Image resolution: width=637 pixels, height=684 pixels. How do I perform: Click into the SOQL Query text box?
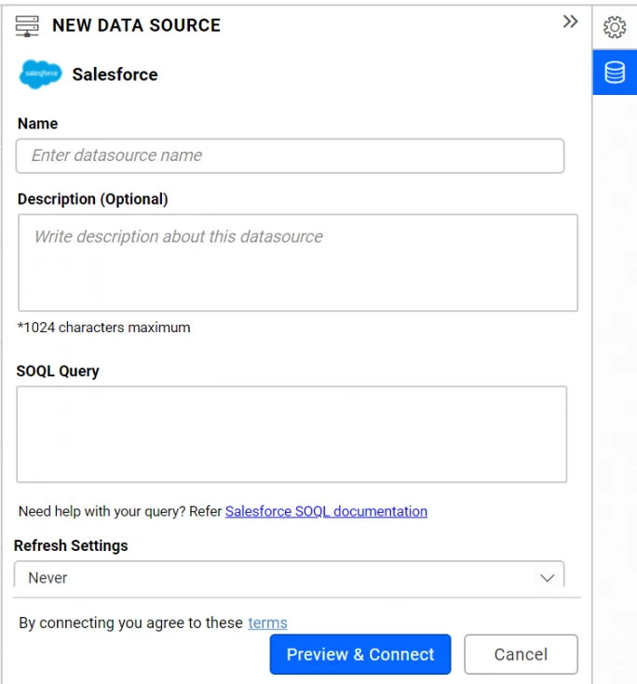[291, 434]
